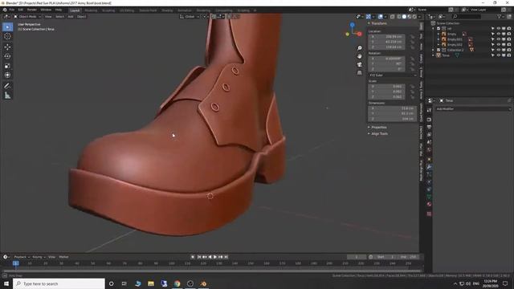514x289 pixels.
Task: Click the Blender logo menu icon
Action: 5,10
